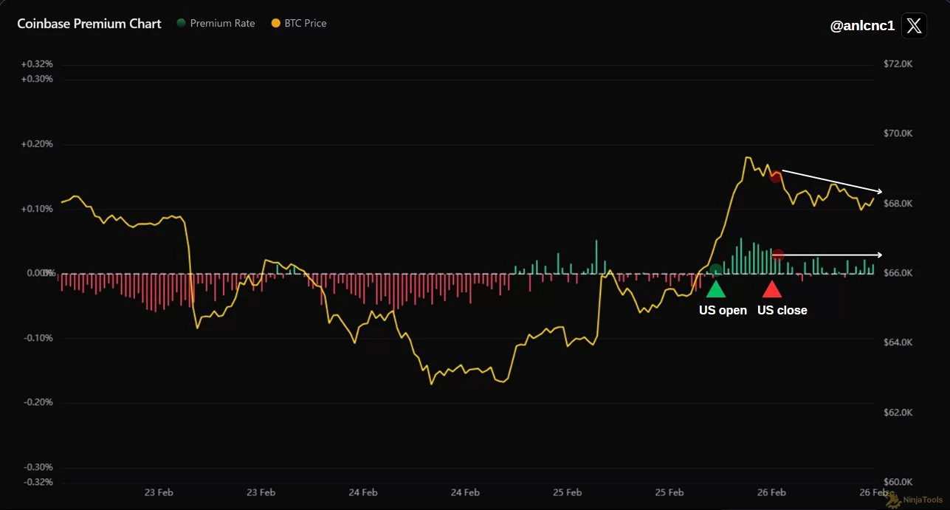Open the @anlcnc1 profile handle
The height and width of the screenshot is (510, 950).
pyautogui.click(x=862, y=26)
